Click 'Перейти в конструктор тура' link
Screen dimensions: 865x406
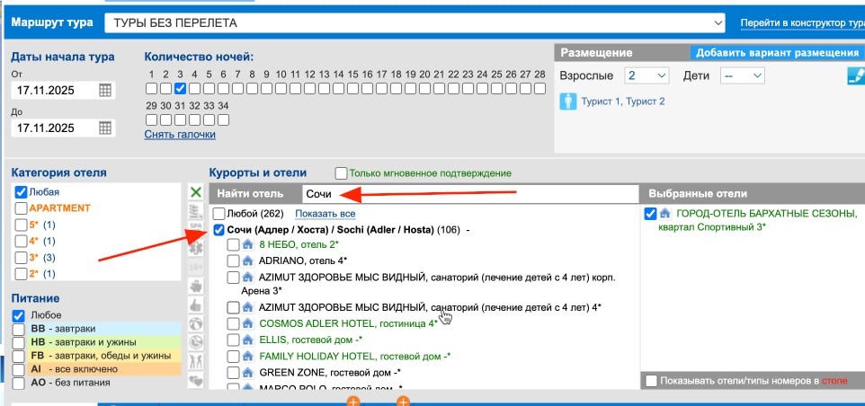[x=803, y=23]
